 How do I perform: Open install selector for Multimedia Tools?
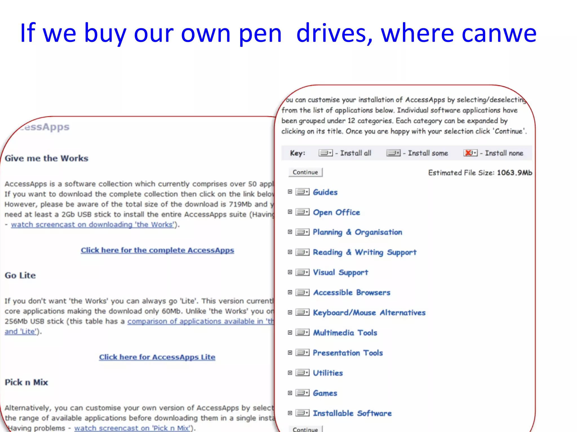pyautogui.click(x=303, y=332)
